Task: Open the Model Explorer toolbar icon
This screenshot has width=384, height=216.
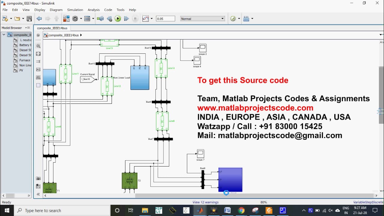Action: [x=87, y=19]
